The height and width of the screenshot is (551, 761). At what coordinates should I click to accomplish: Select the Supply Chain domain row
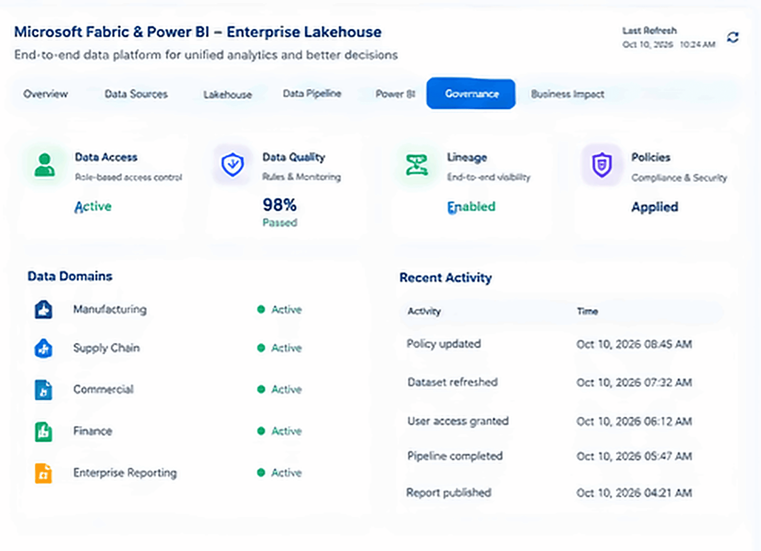[x=168, y=348]
